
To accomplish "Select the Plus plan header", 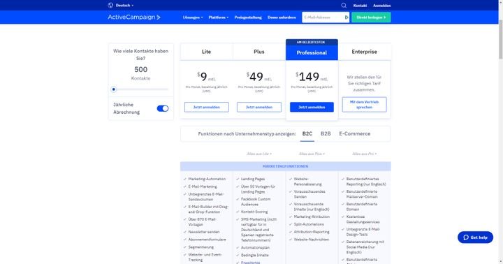I will [259, 52].
